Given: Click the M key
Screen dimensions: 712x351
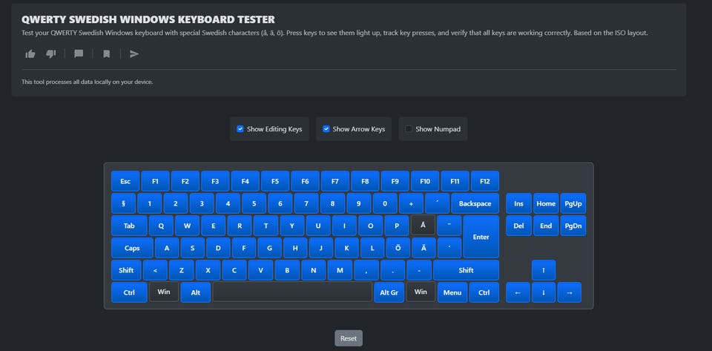Looking at the screenshot, I should 340,270.
